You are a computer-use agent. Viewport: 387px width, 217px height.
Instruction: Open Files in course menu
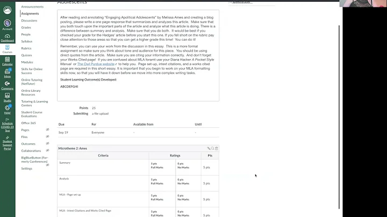pos(24,137)
